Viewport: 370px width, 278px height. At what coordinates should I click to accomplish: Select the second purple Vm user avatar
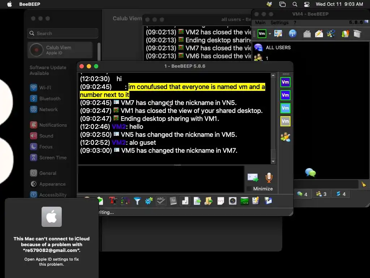(285, 95)
